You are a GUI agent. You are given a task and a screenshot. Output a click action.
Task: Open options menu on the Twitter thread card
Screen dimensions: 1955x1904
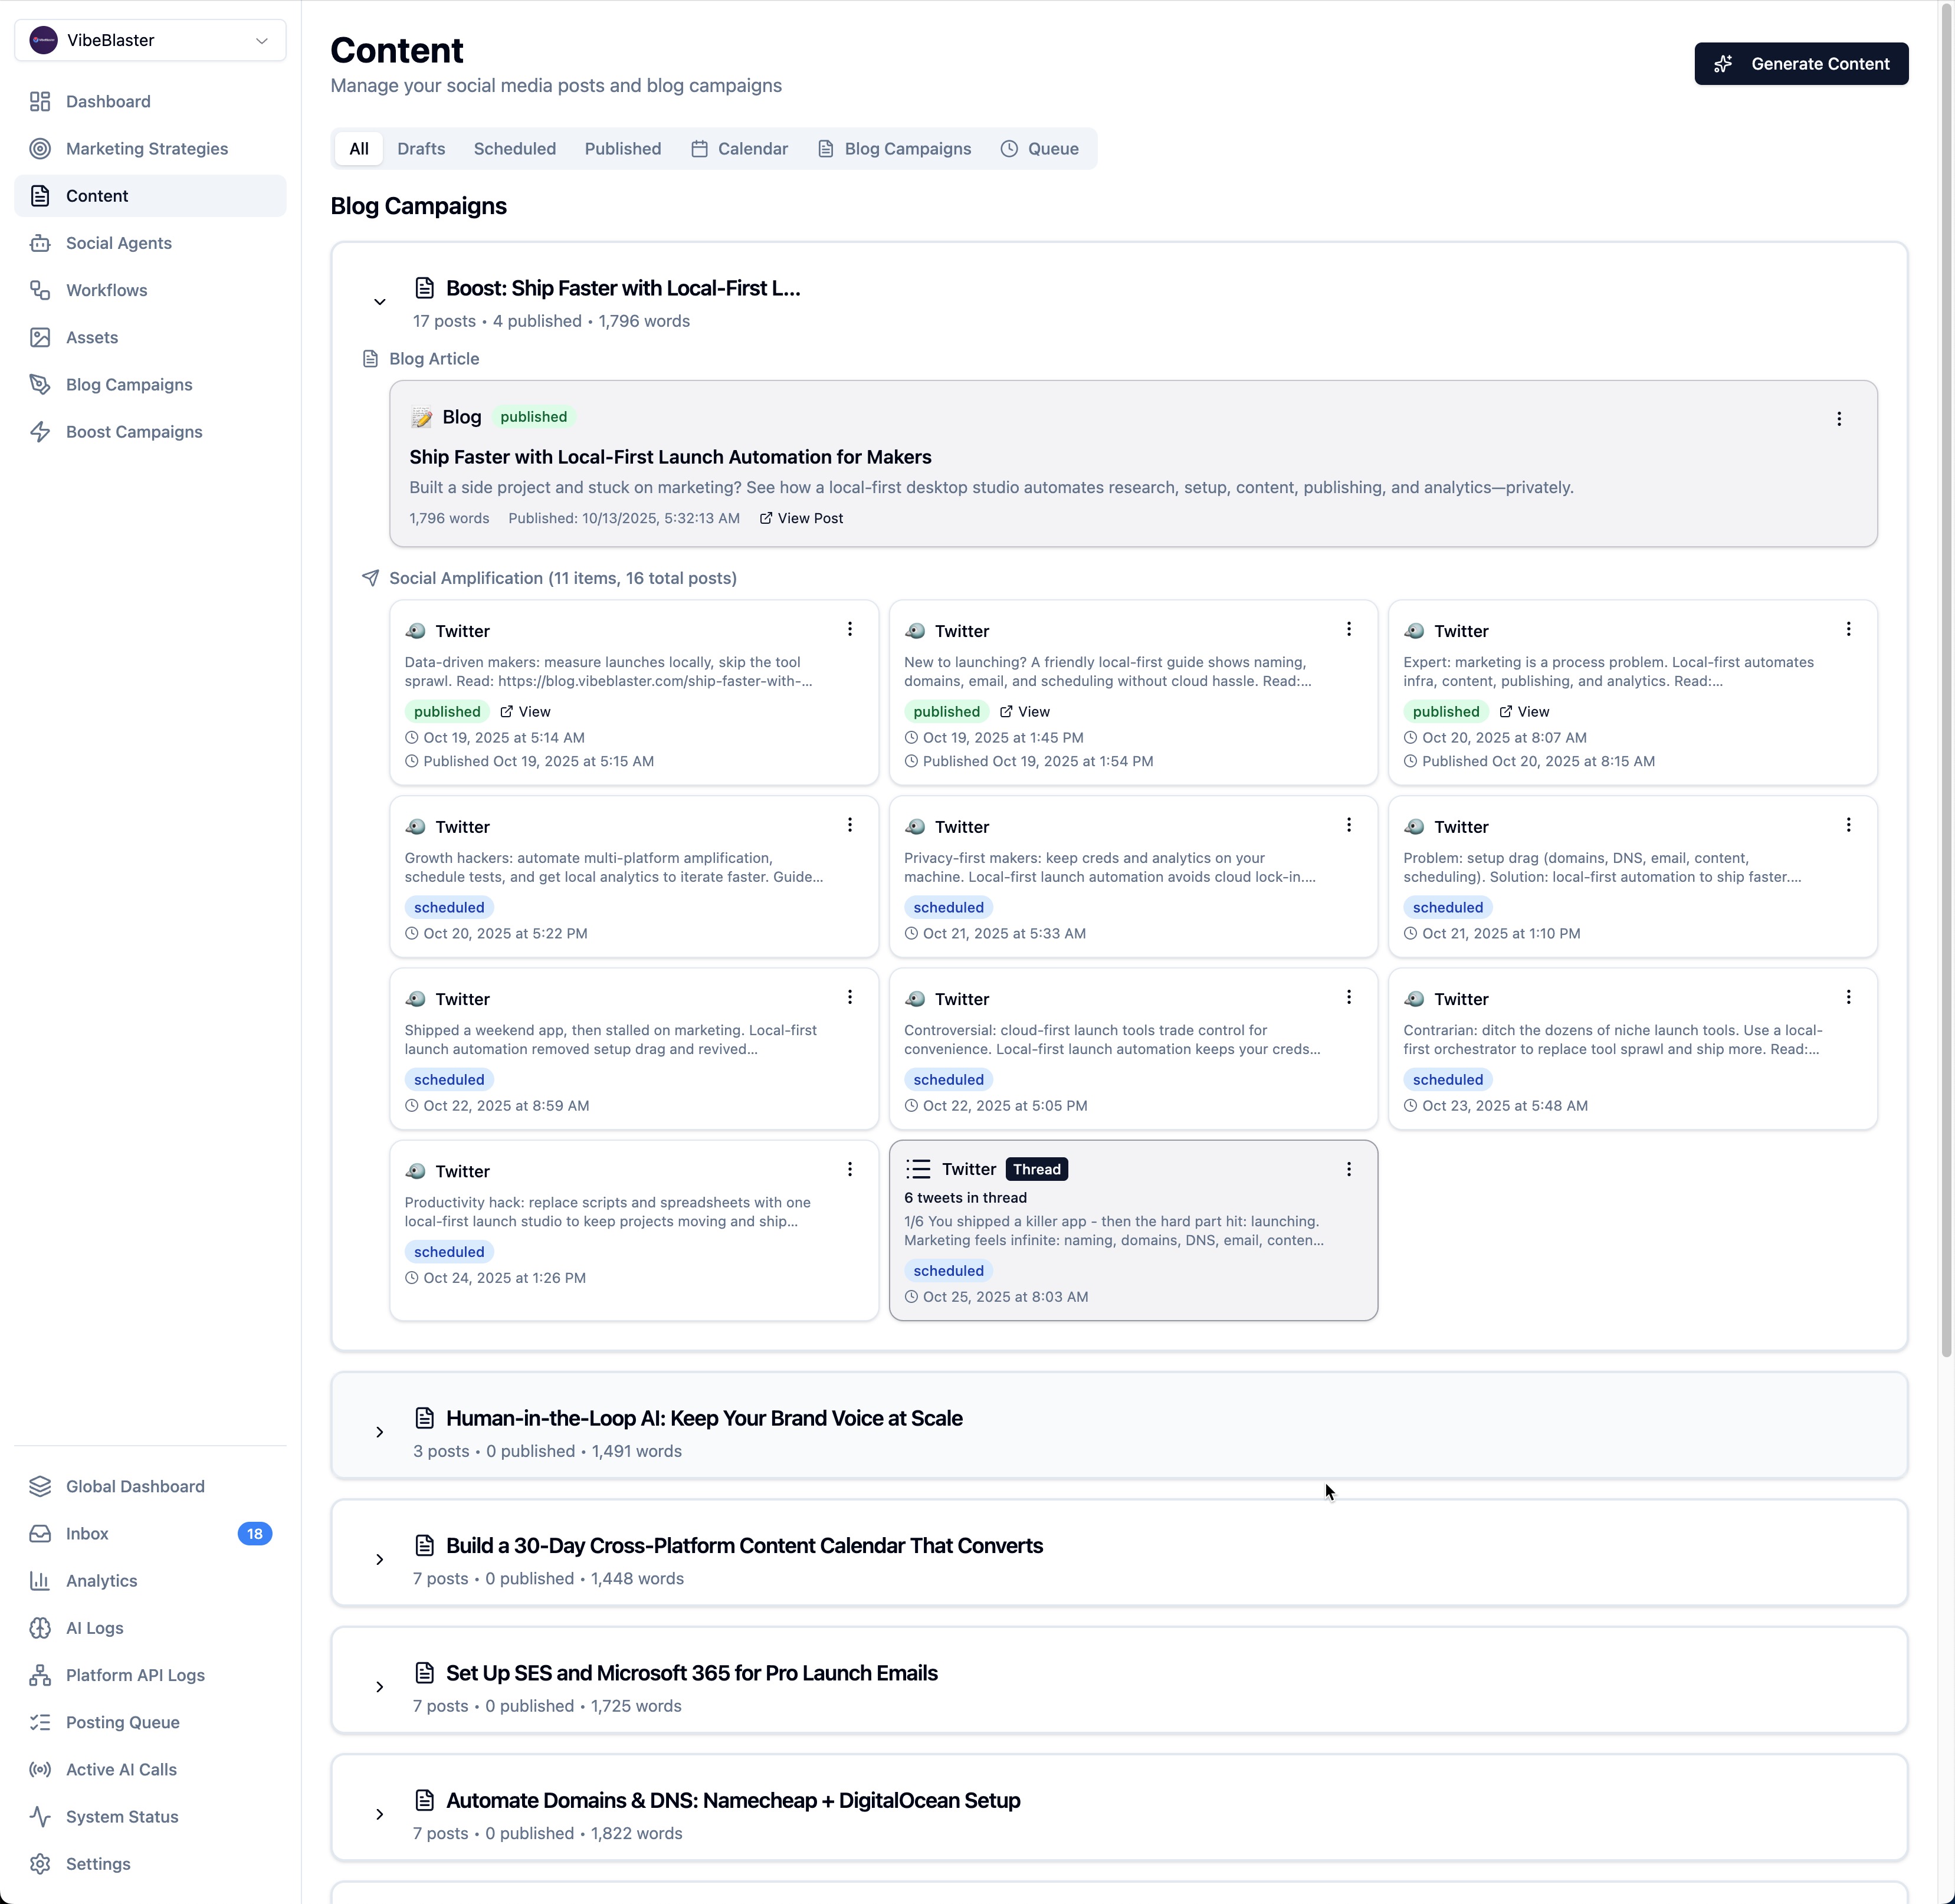(x=1348, y=1168)
